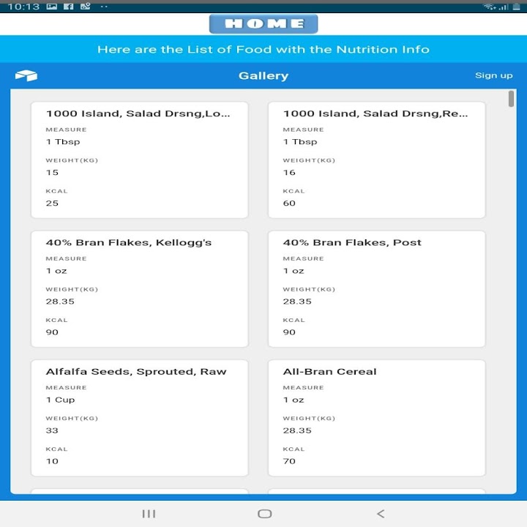
Task: Click the Airtable box logo icon
Action: point(26,75)
